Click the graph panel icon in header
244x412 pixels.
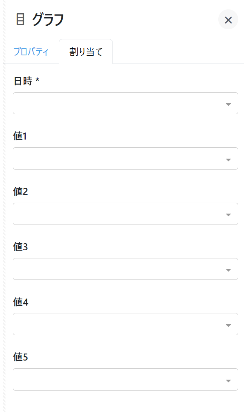point(20,19)
